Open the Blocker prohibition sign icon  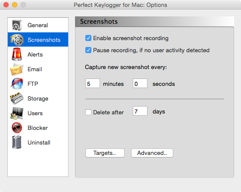pyautogui.click(x=17, y=128)
